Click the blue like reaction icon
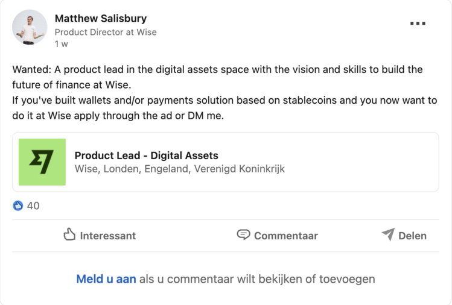Image resolution: width=452 pixels, height=305 pixels. coord(18,206)
